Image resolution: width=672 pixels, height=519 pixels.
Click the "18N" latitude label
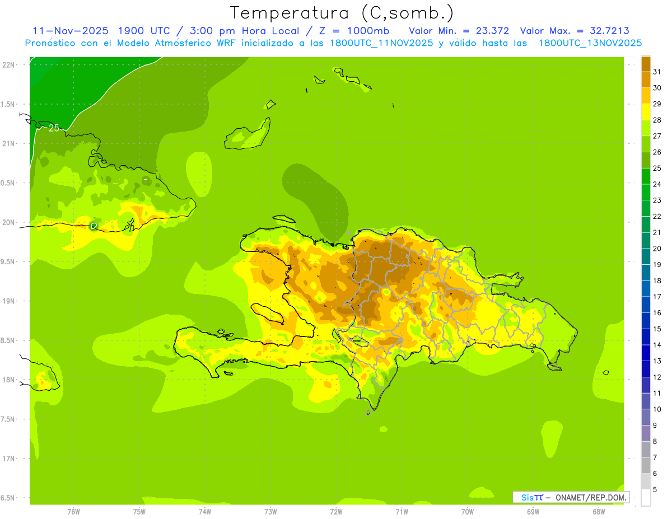(8, 380)
